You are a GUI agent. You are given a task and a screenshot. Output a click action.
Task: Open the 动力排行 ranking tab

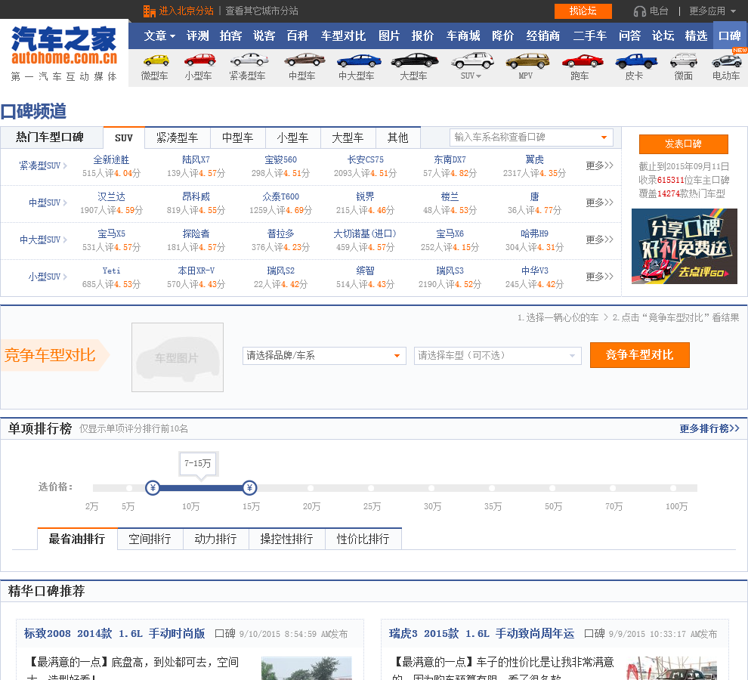[215, 539]
